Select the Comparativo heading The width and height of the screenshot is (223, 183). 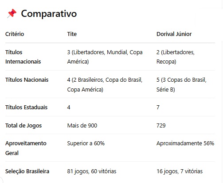tap(49, 14)
